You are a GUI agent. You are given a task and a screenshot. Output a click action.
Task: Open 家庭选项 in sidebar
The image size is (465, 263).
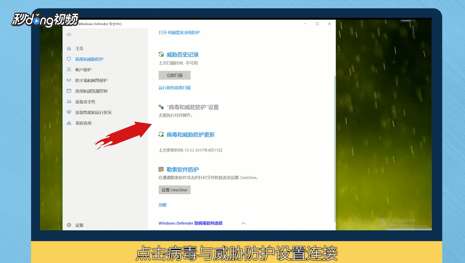(83, 123)
